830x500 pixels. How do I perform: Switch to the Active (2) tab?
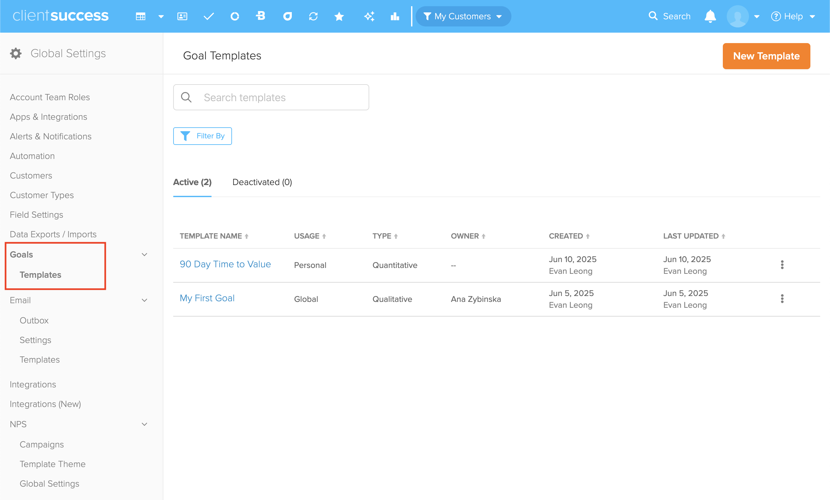pyautogui.click(x=192, y=182)
